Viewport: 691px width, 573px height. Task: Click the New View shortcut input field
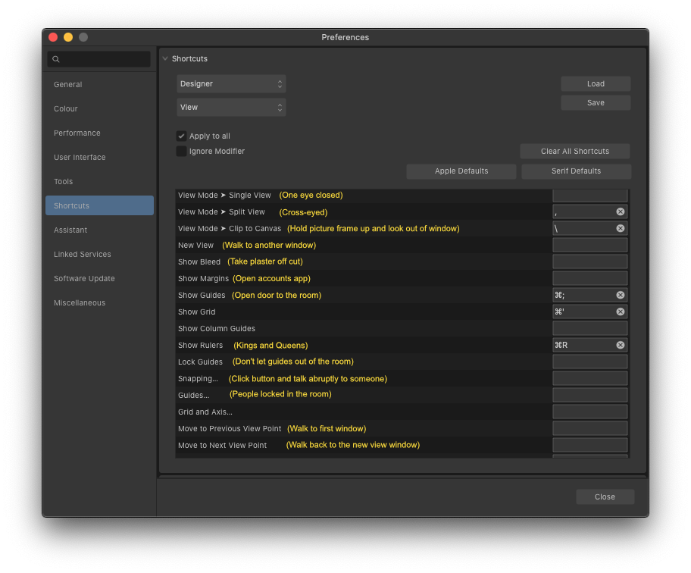pyautogui.click(x=589, y=245)
